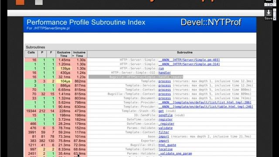Open the Bugzilla::Util::html_quote link
Viewport: 279px width, 157px height.
point(167,145)
